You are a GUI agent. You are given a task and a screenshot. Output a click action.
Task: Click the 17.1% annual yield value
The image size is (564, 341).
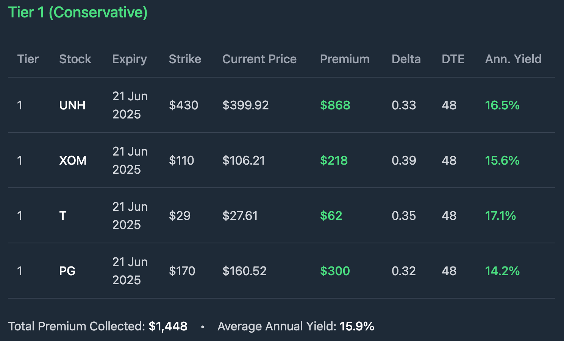(x=500, y=216)
